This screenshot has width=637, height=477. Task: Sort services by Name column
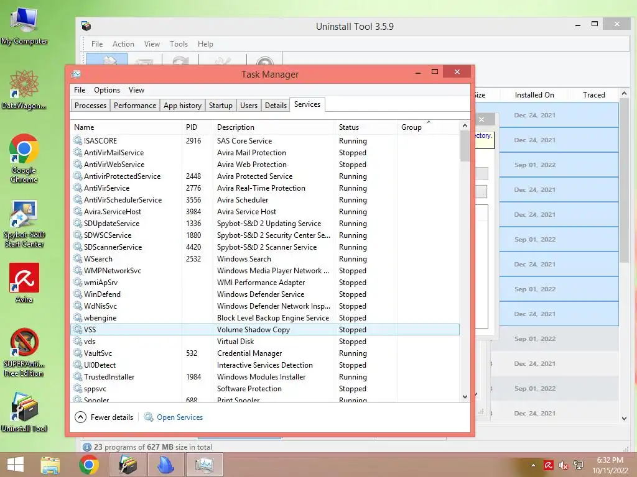pos(126,127)
